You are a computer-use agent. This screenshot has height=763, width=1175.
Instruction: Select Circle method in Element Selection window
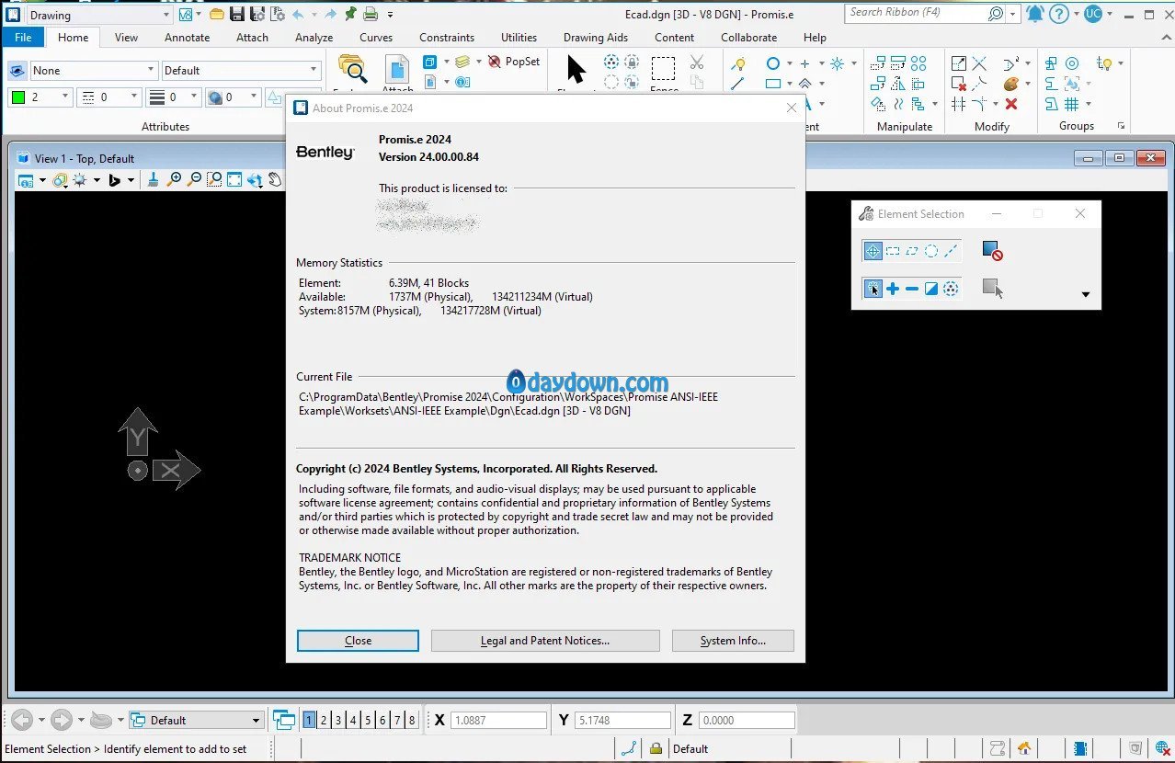931,251
